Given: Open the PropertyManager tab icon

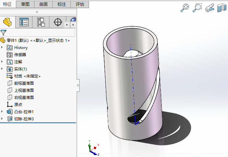Looking at the screenshot, I should point(24,22).
